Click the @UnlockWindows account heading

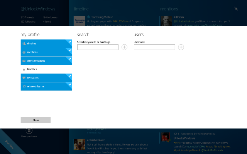coord(38,9)
